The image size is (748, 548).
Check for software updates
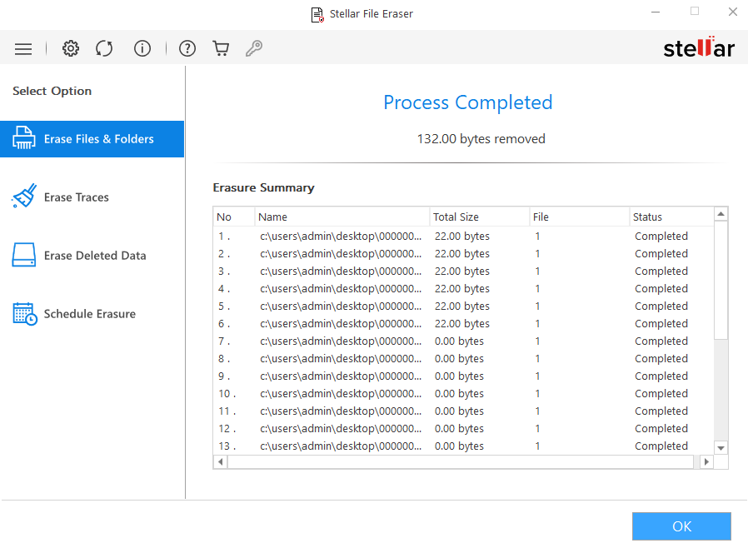[104, 48]
